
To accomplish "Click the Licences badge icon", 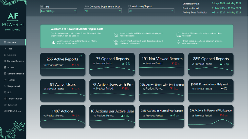I will click(x=5, y=55).
